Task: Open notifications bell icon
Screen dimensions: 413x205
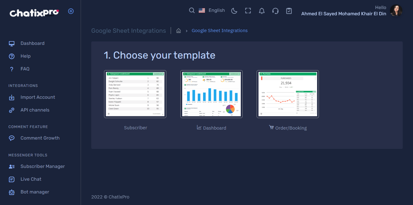Action: click(x=262, y=11)
